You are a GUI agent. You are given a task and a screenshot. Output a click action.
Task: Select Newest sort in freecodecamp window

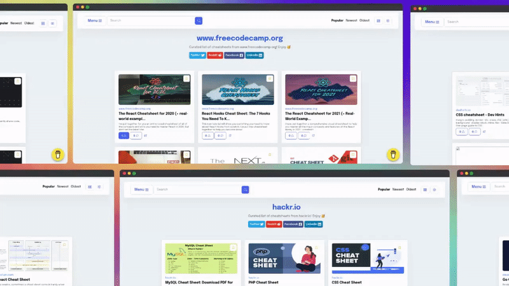[351, 20]
